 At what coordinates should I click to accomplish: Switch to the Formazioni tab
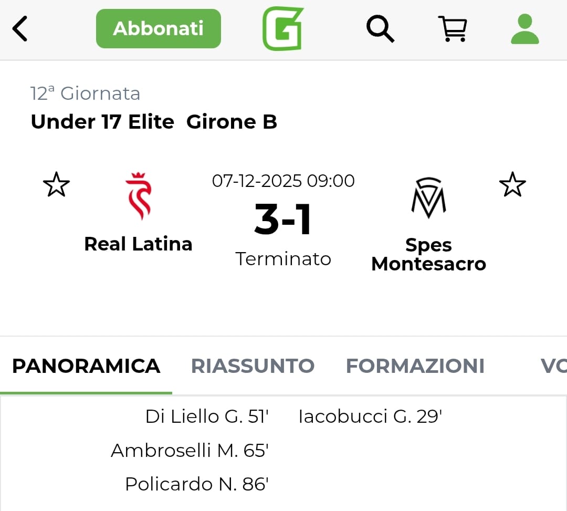[x=415, y=366]
